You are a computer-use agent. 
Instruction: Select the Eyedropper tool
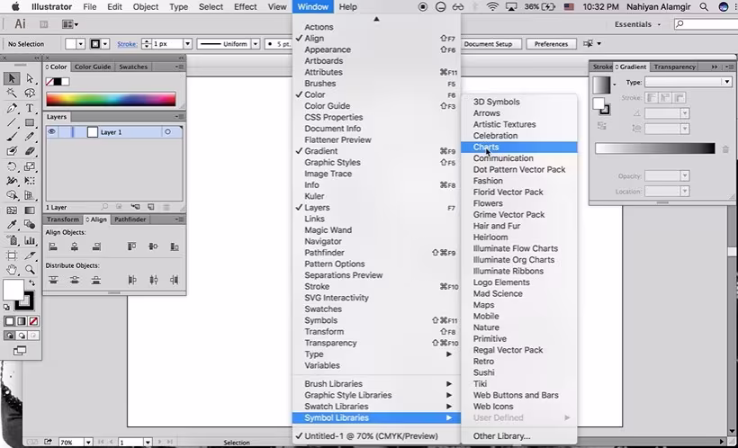point(12,225)
